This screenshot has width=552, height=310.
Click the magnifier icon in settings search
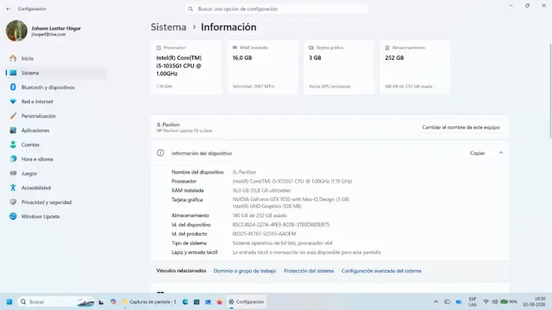tap(190, 9)
